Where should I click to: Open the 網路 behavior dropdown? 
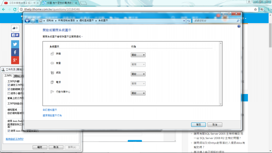pos(138,74)
